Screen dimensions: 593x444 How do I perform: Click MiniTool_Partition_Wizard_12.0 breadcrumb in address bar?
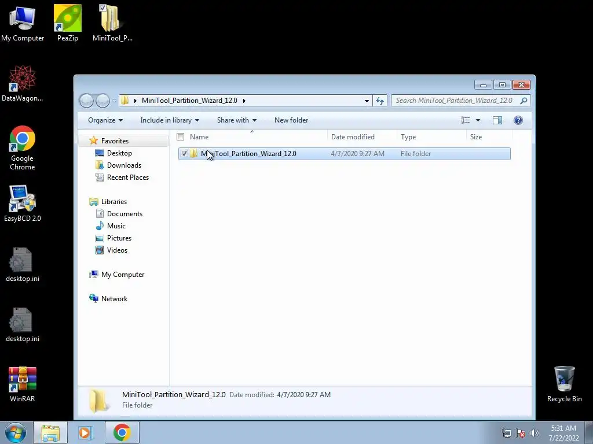click(x=189, y=101)
